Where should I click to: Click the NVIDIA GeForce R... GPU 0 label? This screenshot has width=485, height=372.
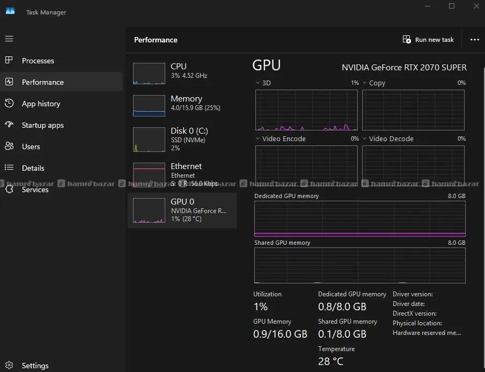(199, 211)
